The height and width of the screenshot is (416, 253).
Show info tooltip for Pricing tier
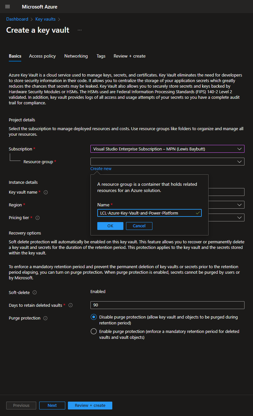point(38,218)
